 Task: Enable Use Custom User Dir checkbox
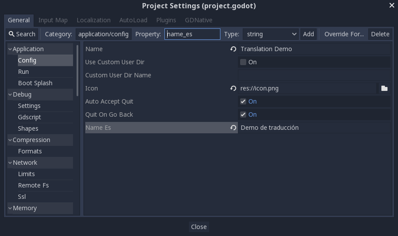pyautogui.click(x=243, y=62)
